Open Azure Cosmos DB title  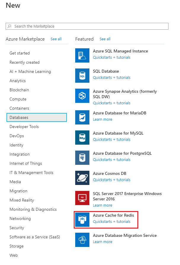click(110, 173)
